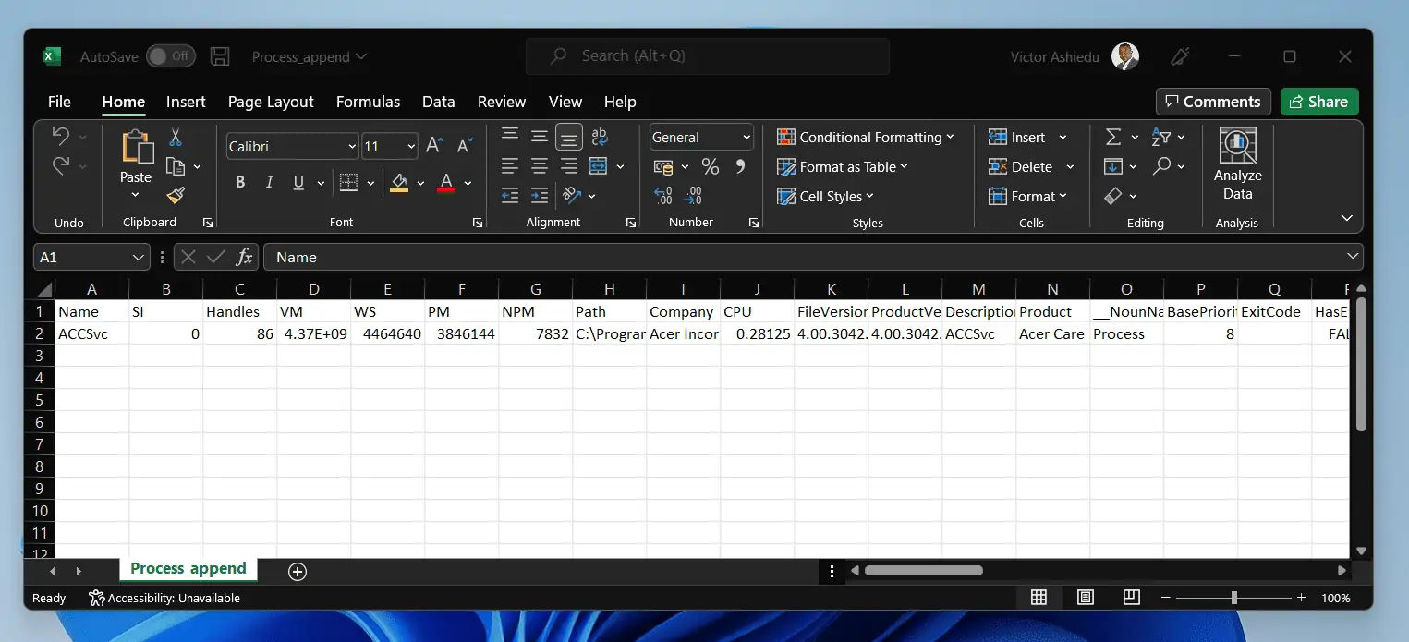
Task: Click the Save floppy icon
Action: point(220,56)
